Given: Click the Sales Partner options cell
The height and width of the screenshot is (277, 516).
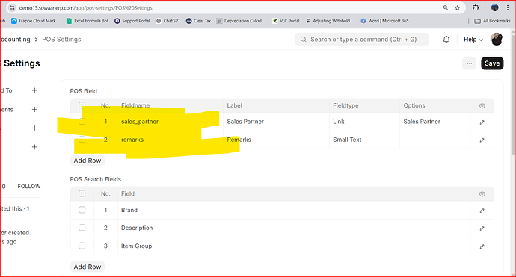Looking at the screenshot, I should point(435,122).
